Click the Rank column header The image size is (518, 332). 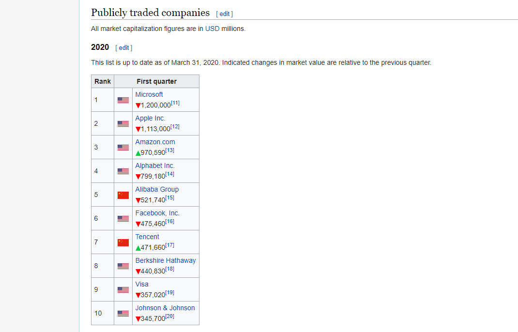tap(103, 81)
